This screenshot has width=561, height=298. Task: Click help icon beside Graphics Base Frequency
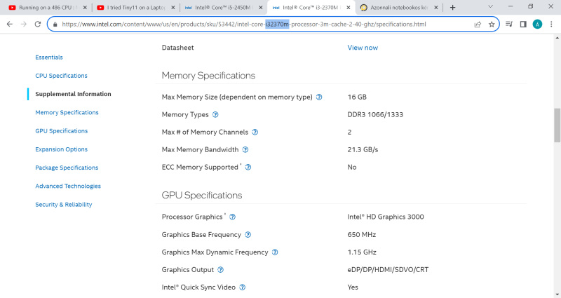point(248,235)
